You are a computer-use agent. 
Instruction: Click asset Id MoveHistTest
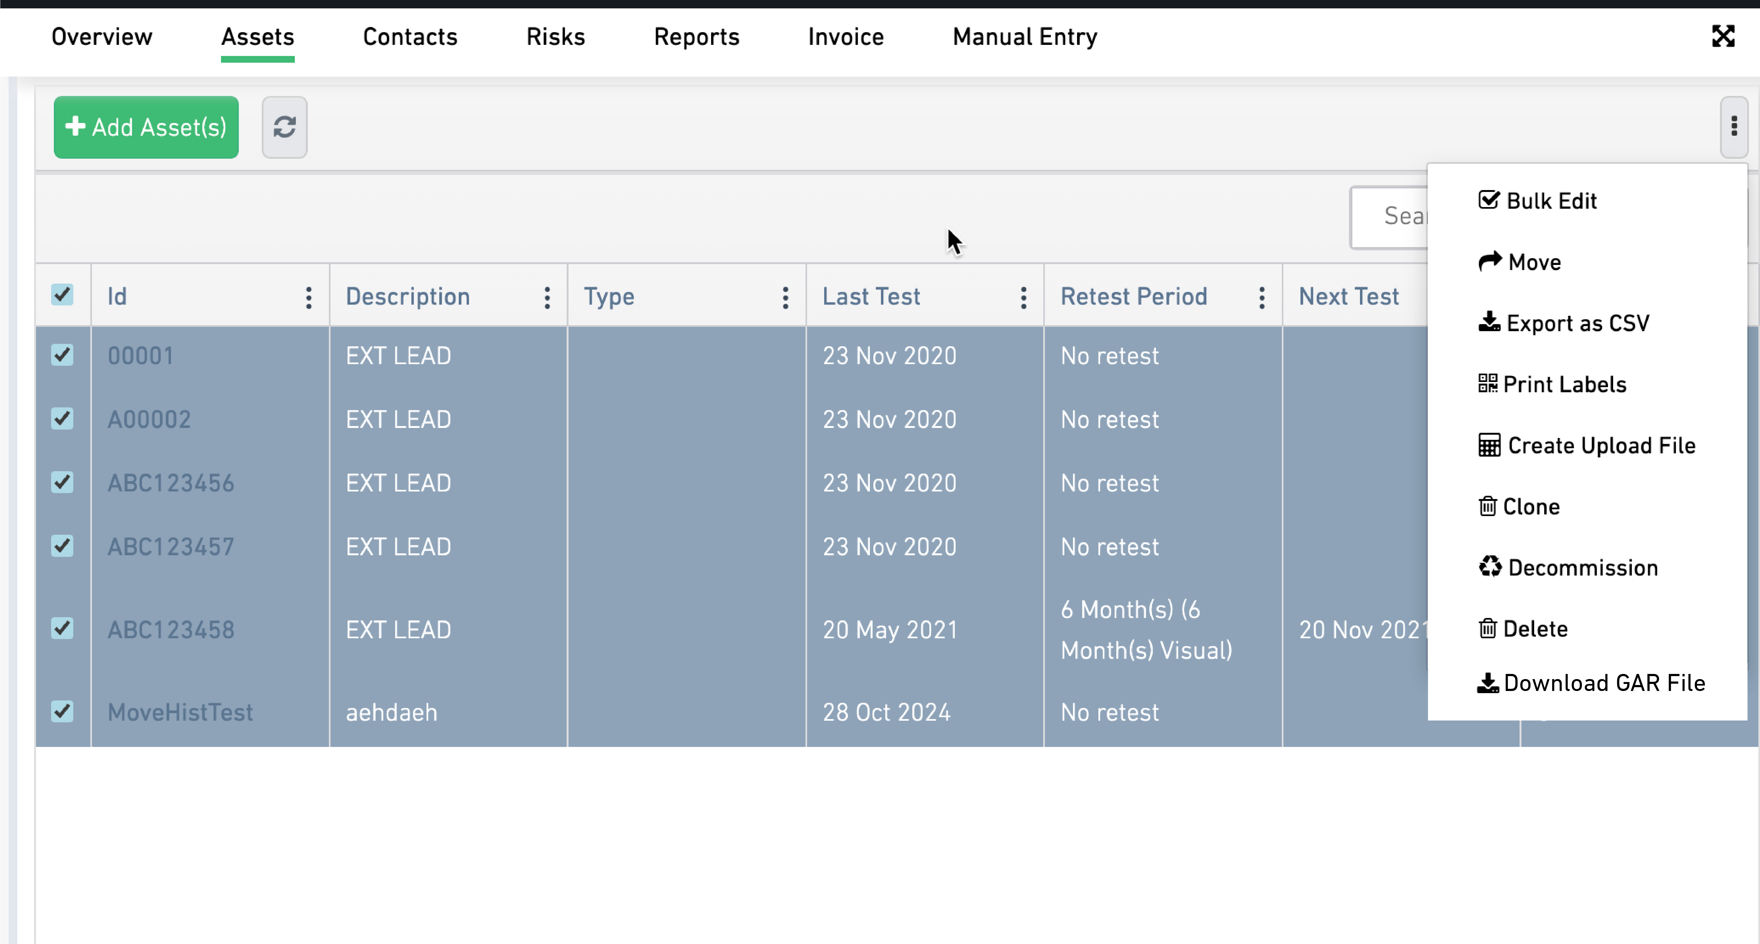click(x=180, y=712)
